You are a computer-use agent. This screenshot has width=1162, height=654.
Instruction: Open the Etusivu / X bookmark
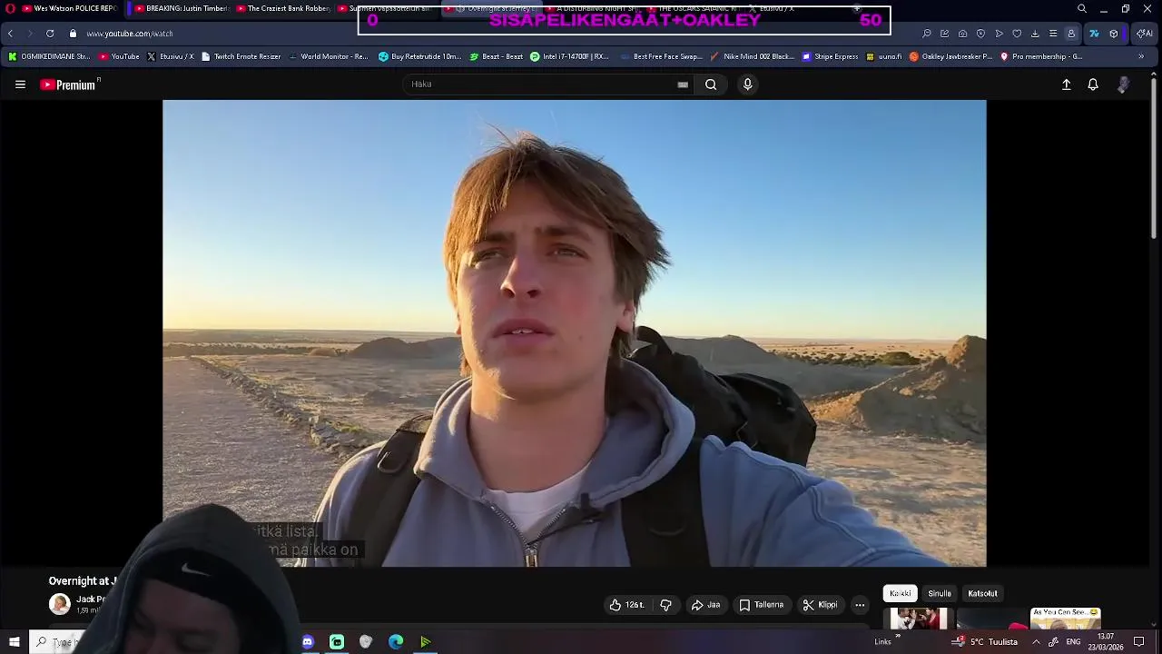click(x=170, y=56)
